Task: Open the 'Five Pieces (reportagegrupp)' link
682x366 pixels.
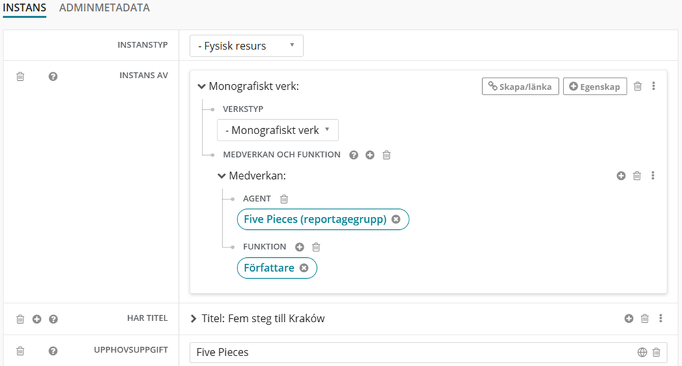Action: [x=315, y=219]
